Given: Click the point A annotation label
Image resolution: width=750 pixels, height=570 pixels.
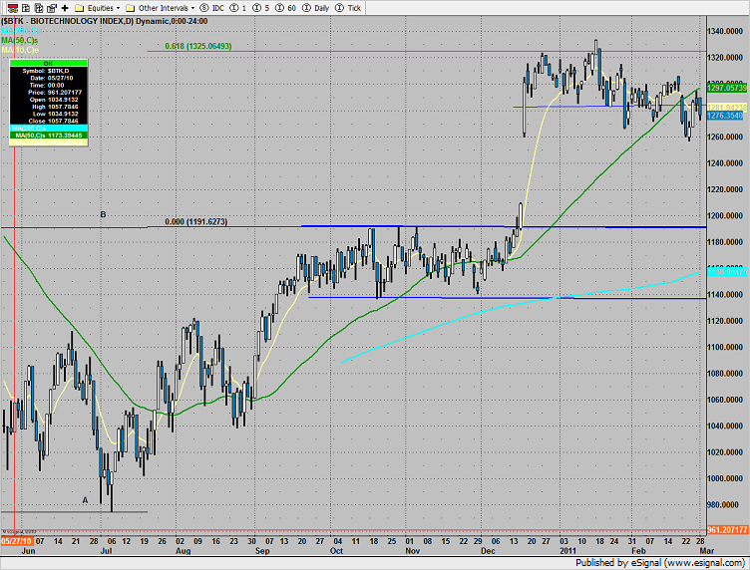Looking at the screenshot, I should [85, 500].
